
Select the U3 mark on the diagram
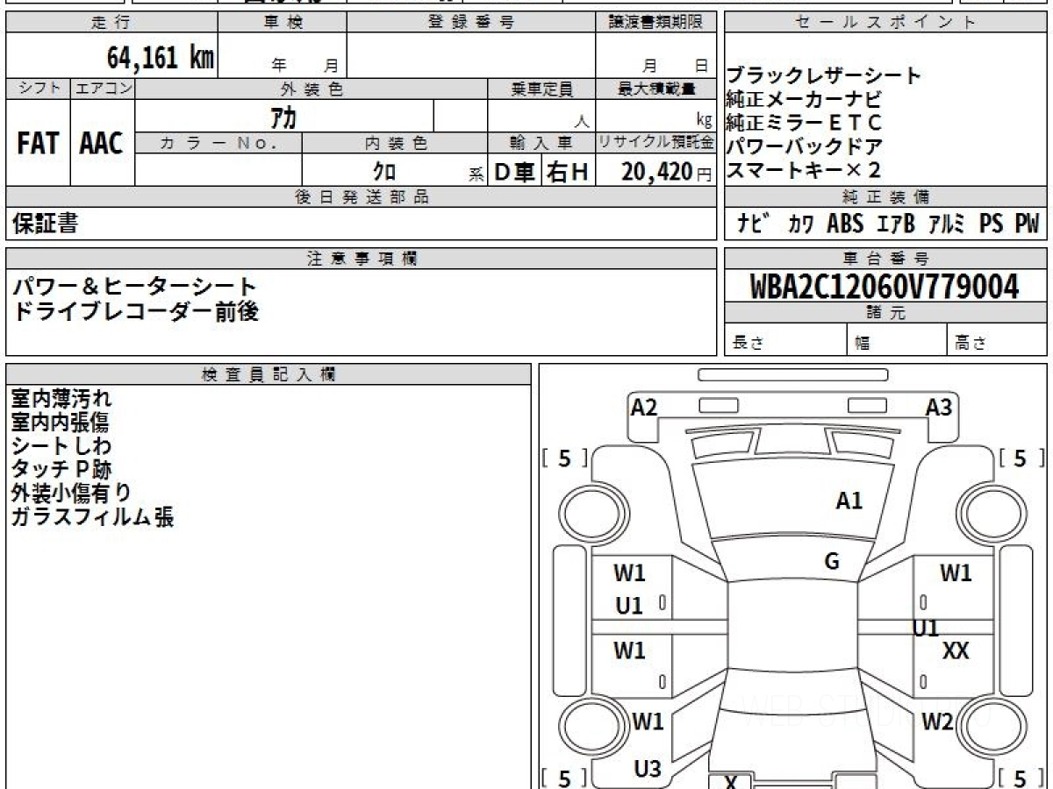(x=648, y=770)
